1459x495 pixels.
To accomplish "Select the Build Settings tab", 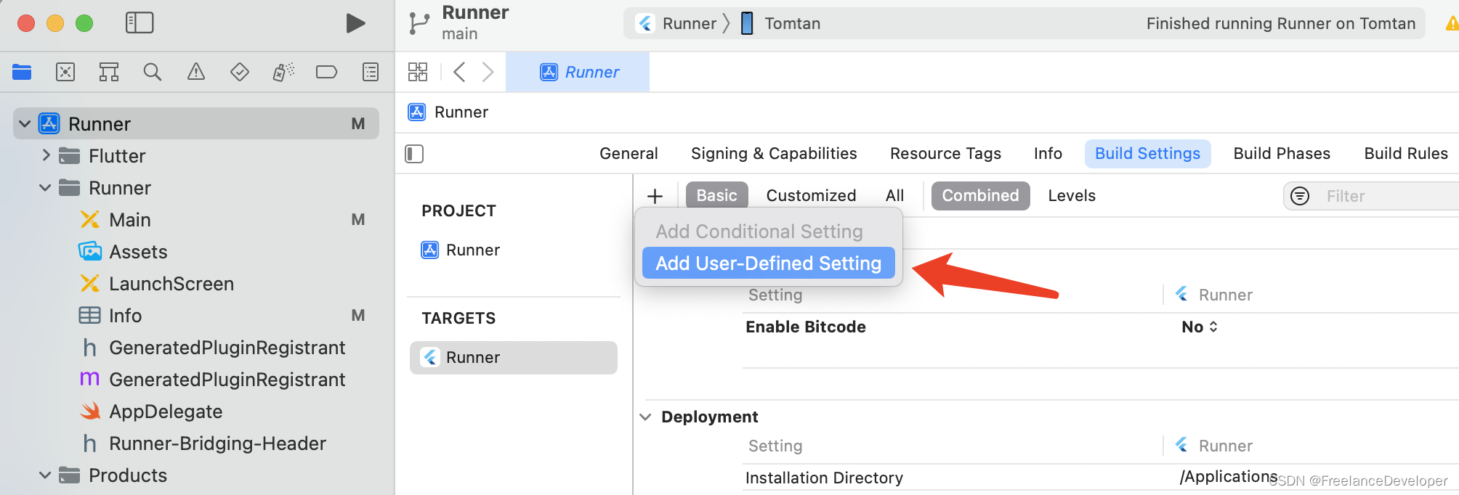I will coord(1147,154).
